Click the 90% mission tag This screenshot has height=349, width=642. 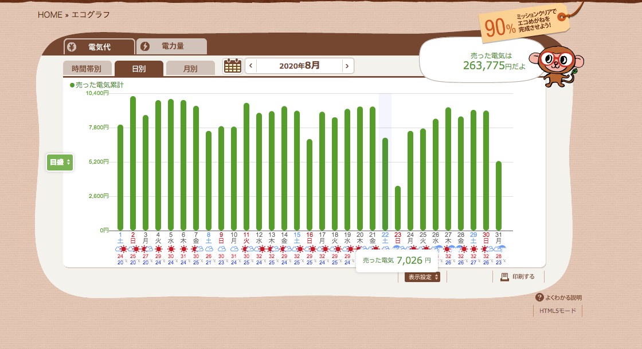523,25
